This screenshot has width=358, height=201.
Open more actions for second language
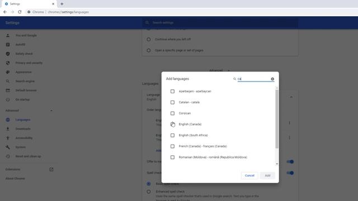290,138
